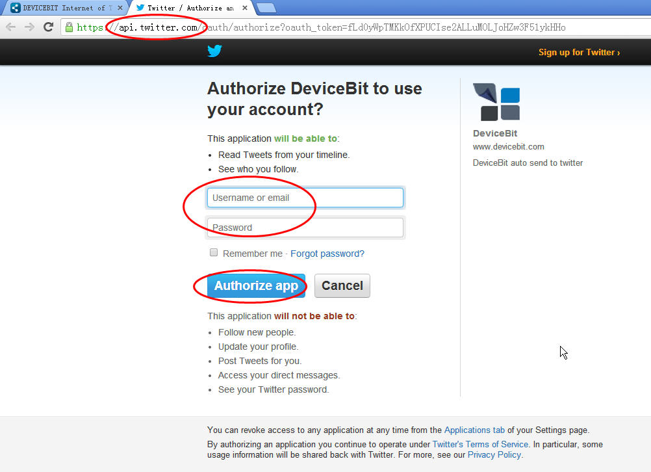Click the DeviceBit app name

tap(495, 133)
